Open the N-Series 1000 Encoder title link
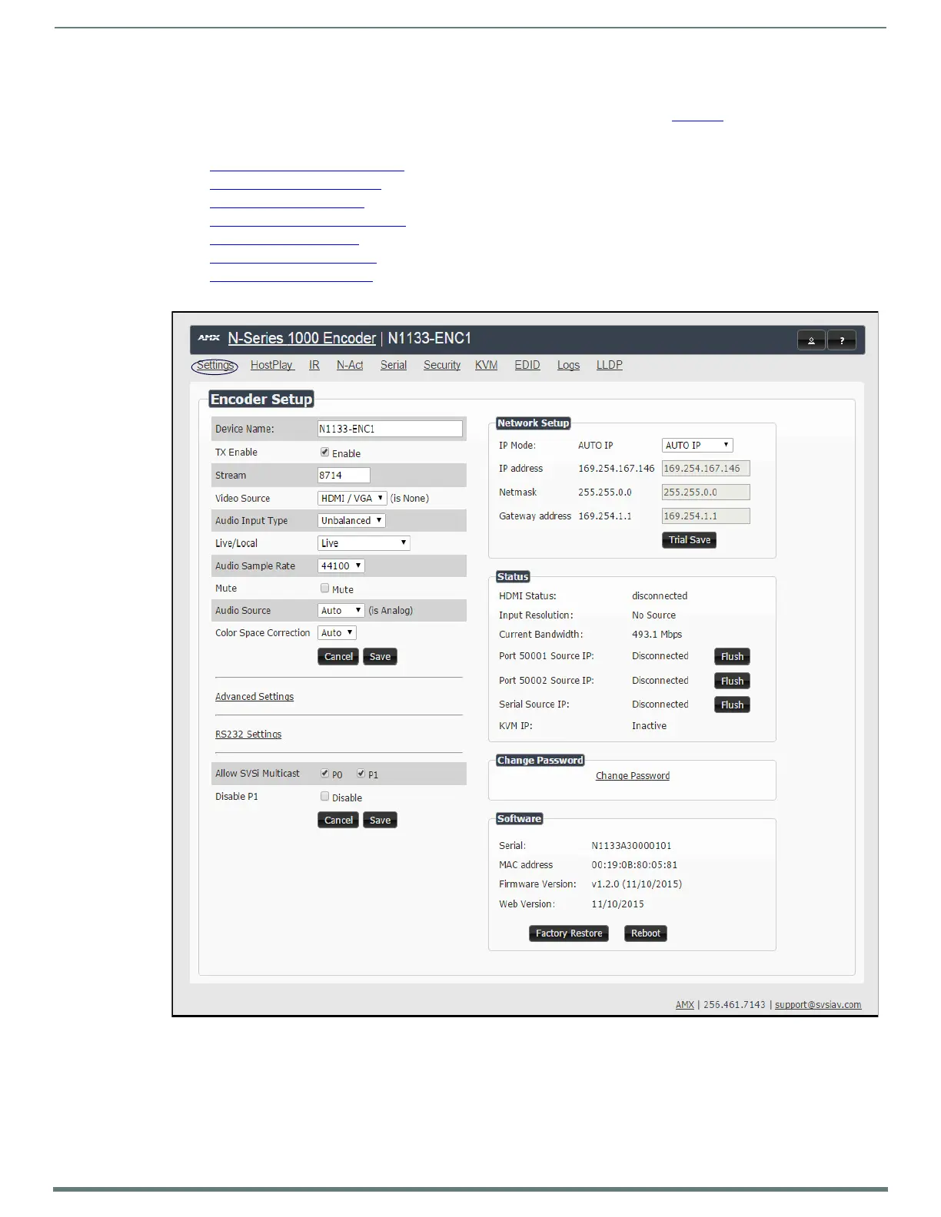 tap(302, 338)
